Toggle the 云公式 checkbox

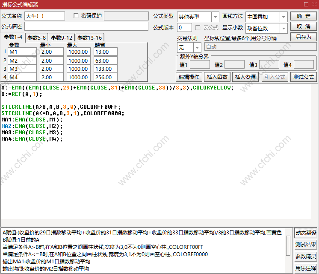click(x=198, y=27)
